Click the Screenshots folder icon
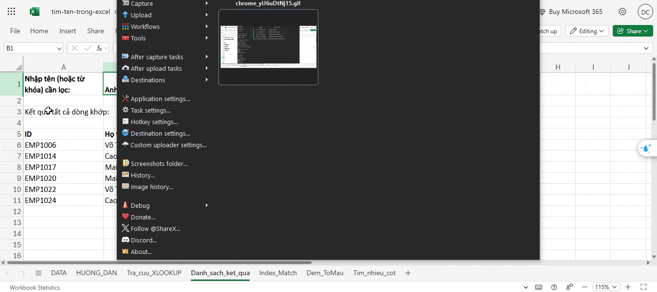 pos(126,164)
